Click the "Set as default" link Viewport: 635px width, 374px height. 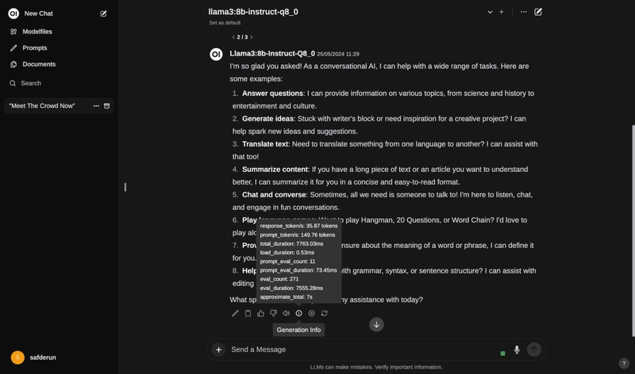coord(225,23)
